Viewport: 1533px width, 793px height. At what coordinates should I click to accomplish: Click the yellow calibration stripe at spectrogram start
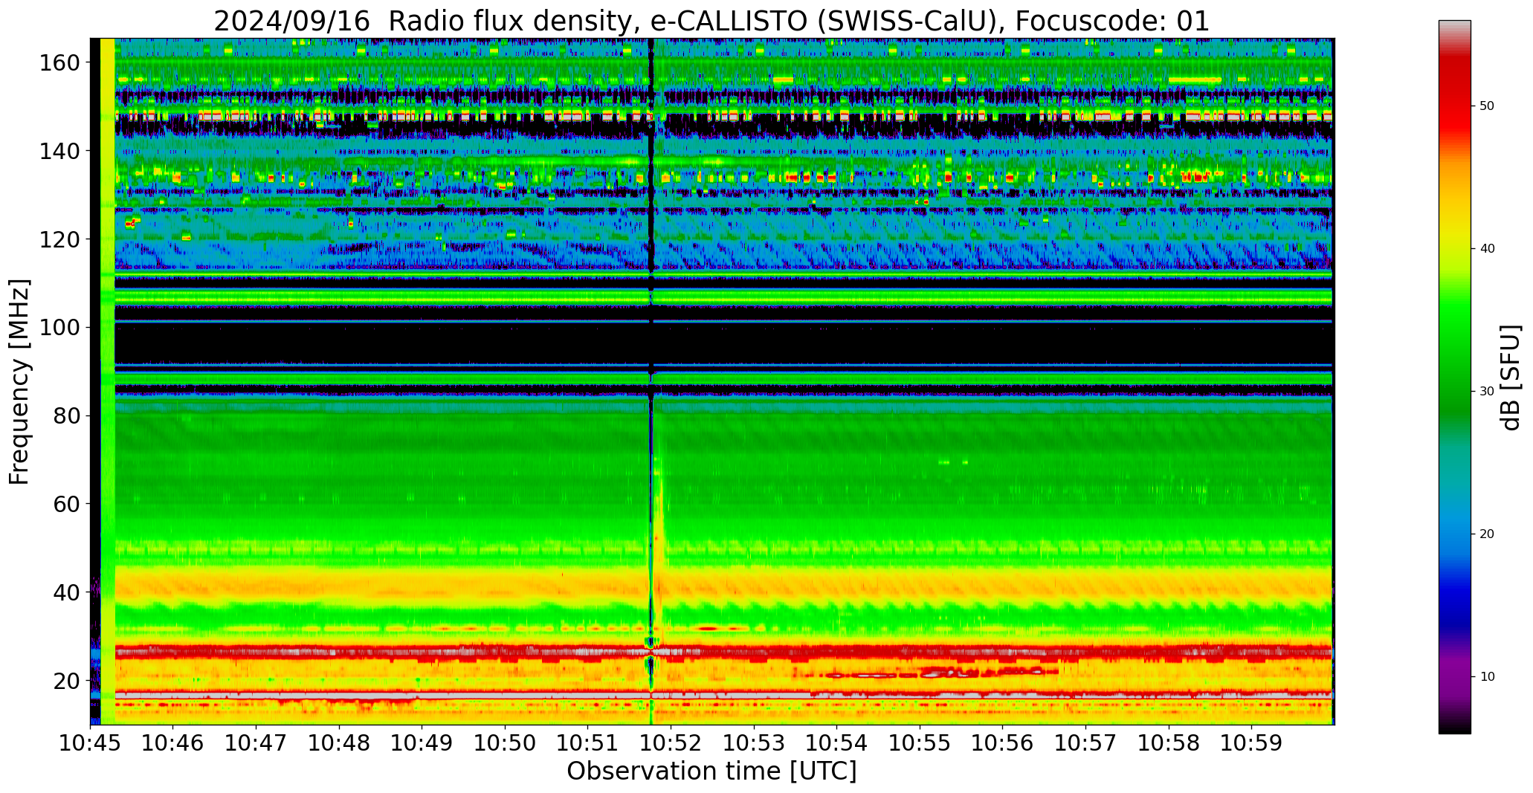point(107,381)
